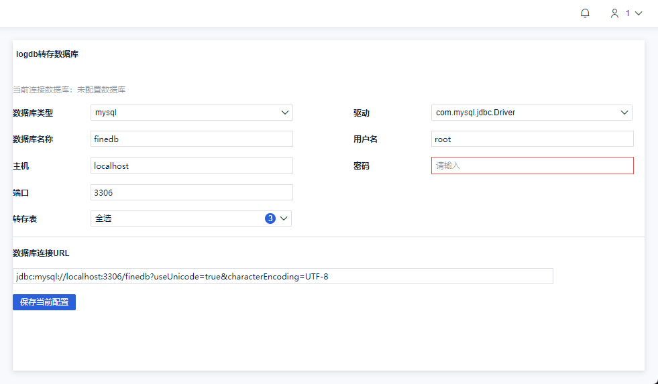The width and height of the screenshot is (658, 384).
Task: Click the 端口 field showing 3306
Action: (x=191, y=192)
